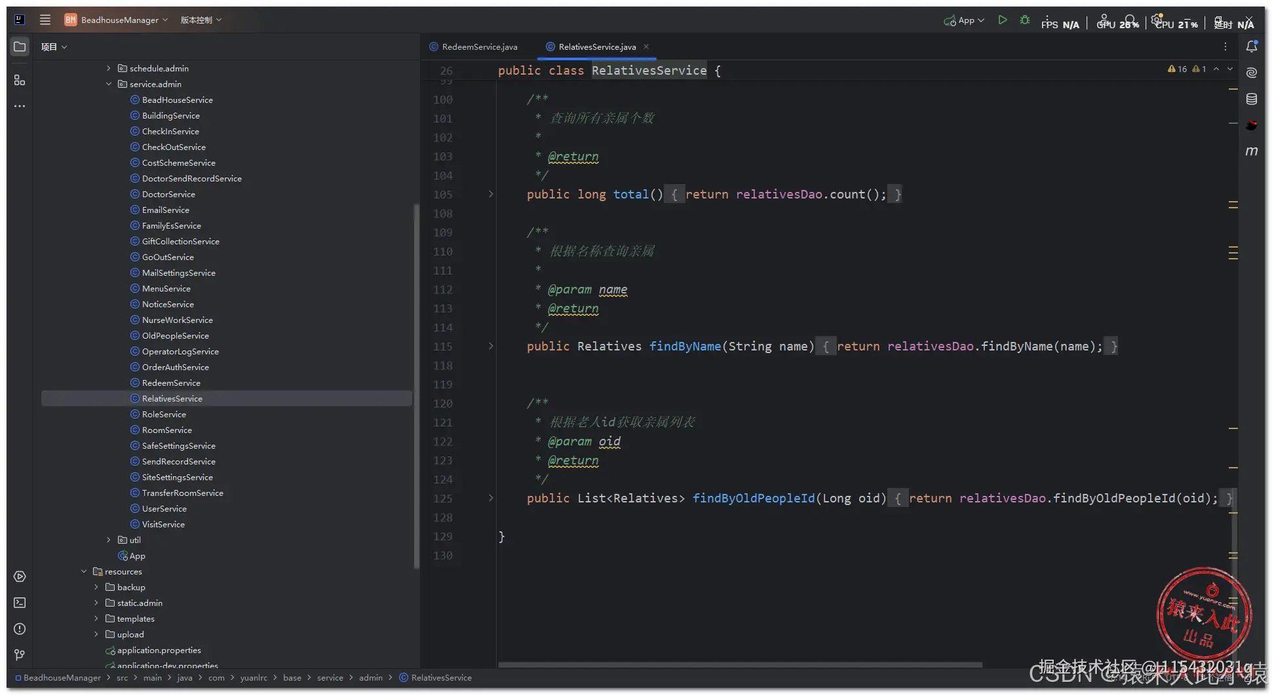Unfold the findByName method body
The image size is (1272, 695).
click(x=491, y=346)
